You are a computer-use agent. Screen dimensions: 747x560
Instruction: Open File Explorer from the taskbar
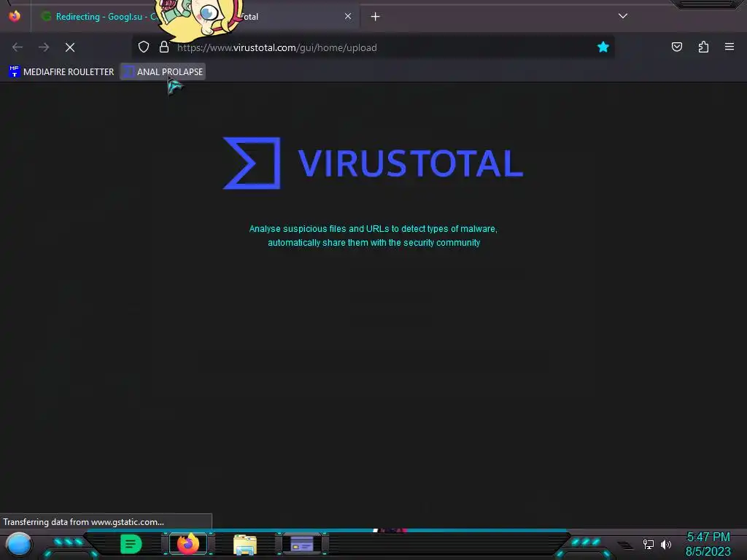click(x=245, y=544)
